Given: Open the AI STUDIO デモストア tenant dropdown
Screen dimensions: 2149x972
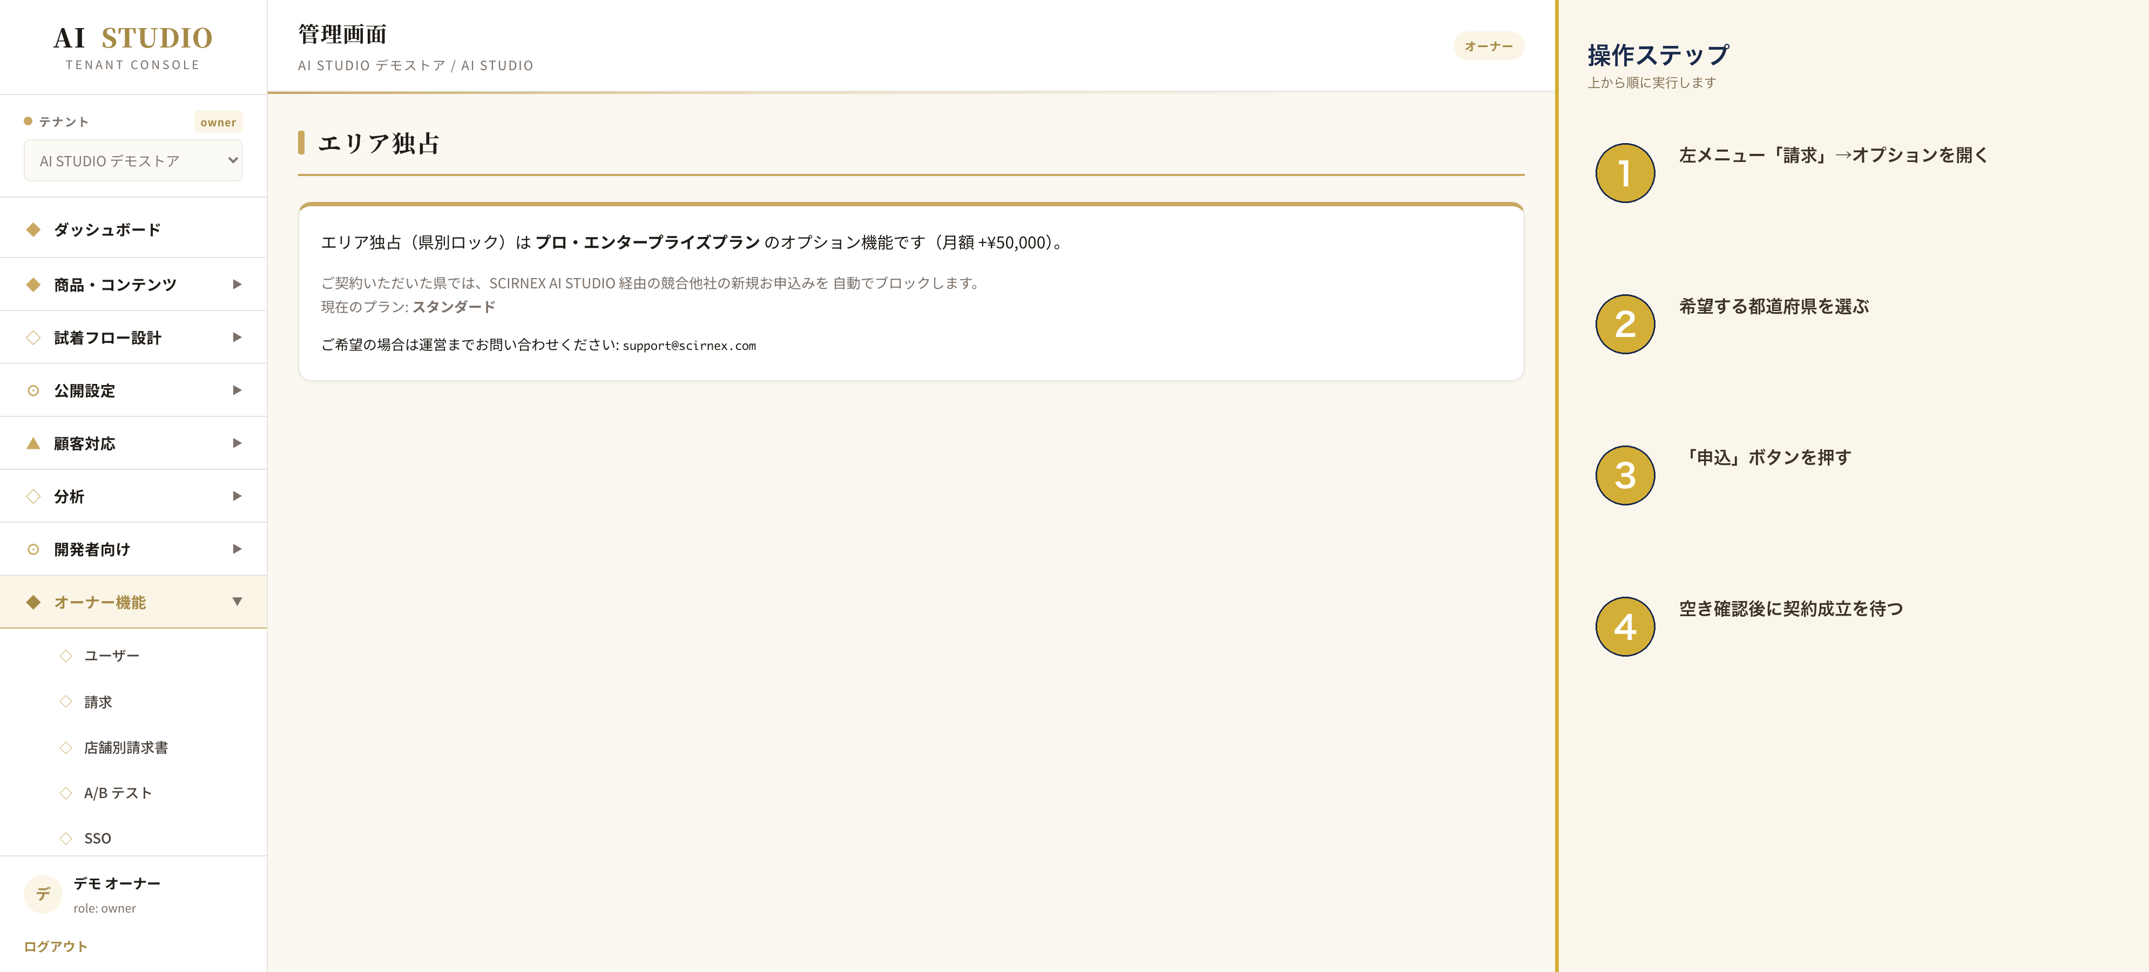Looking at the screenshot, I should pyautogui.click(x=133, y=161).
